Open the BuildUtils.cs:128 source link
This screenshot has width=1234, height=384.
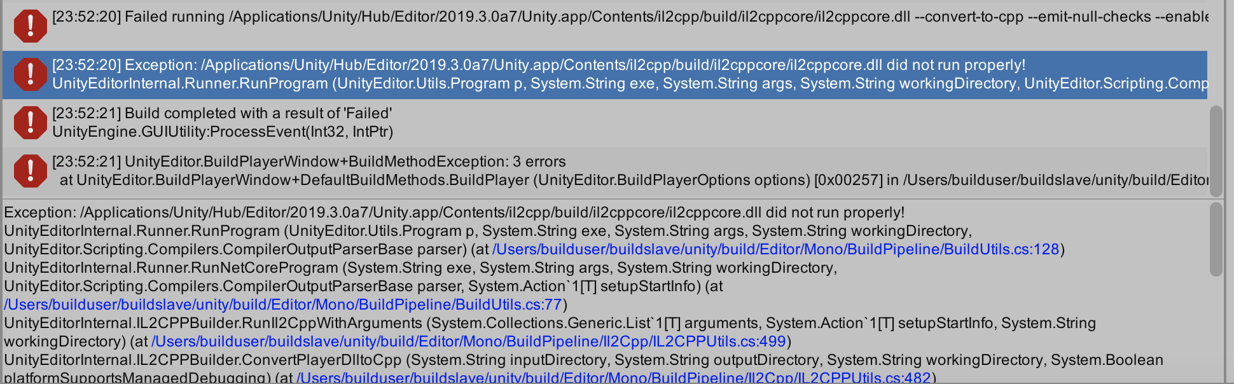click(775, 249)
